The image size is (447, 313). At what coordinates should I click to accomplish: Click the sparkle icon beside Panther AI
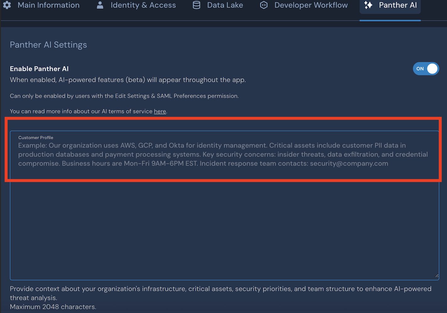(368, 5)
